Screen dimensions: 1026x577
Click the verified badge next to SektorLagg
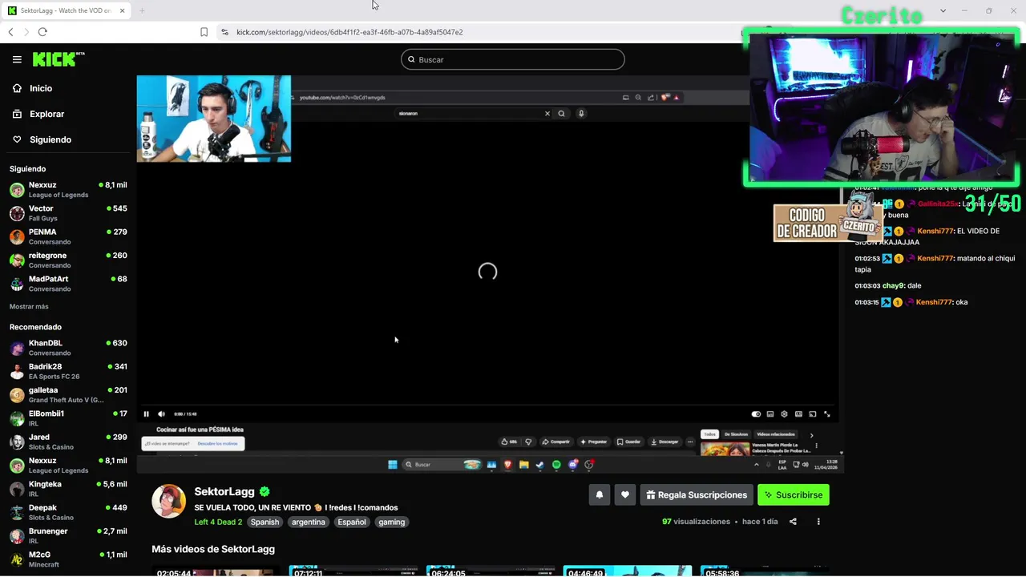point(265,491)
